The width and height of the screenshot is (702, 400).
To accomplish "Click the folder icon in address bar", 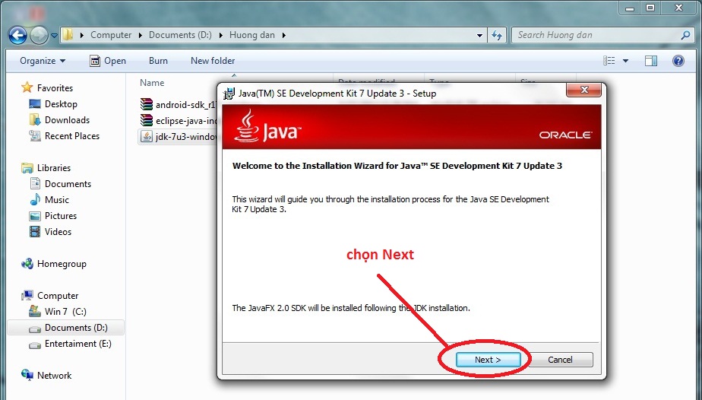I will tap(68, 34).
